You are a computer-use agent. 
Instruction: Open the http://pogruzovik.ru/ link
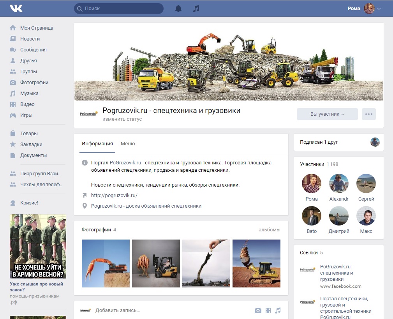coord(114,195)
